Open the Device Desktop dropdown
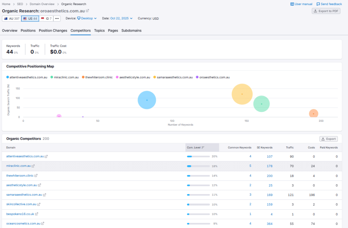This screenshot has height=228, width=348. point(87,18)
